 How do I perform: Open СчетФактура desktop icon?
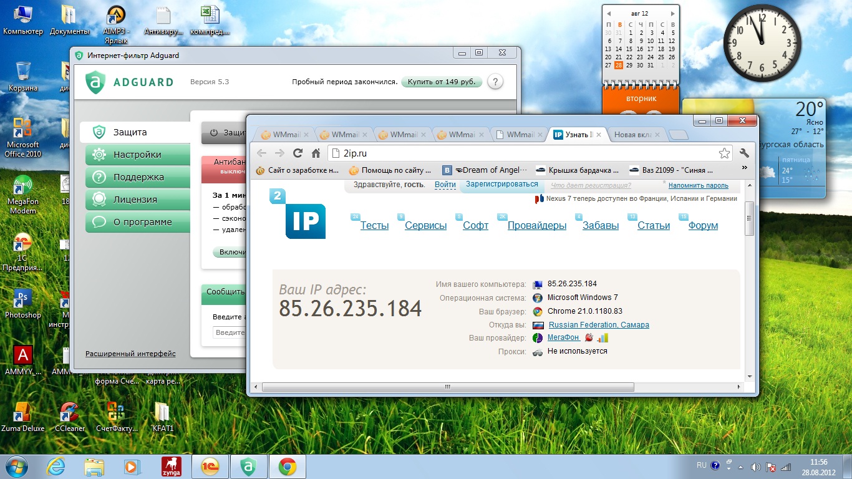[116, 417]
